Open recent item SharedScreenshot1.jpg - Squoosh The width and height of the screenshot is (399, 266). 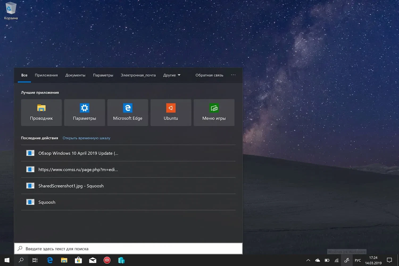[x=71, y=186]
